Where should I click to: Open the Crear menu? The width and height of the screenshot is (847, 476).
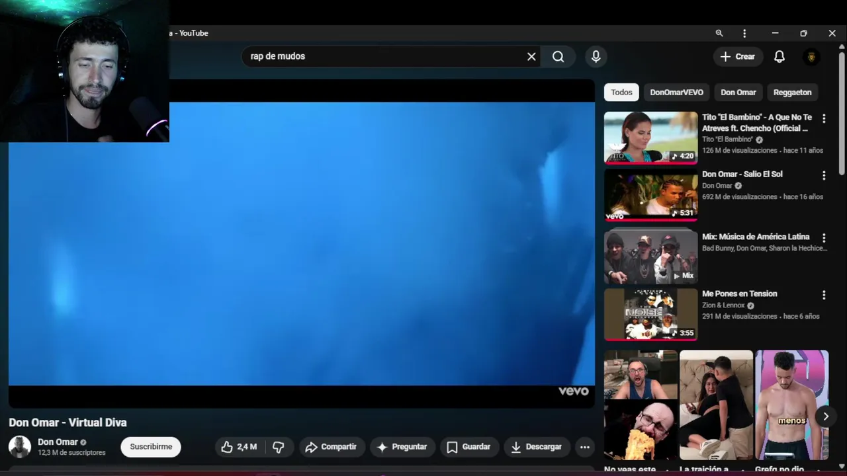(x=738, y=57)
